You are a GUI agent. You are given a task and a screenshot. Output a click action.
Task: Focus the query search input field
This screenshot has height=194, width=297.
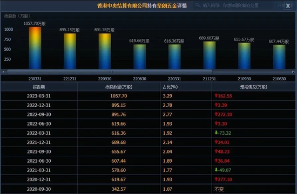(233, 5)
